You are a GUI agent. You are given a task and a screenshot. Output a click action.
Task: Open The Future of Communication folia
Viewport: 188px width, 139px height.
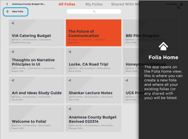pyautogui.click(x=94, y=33)
